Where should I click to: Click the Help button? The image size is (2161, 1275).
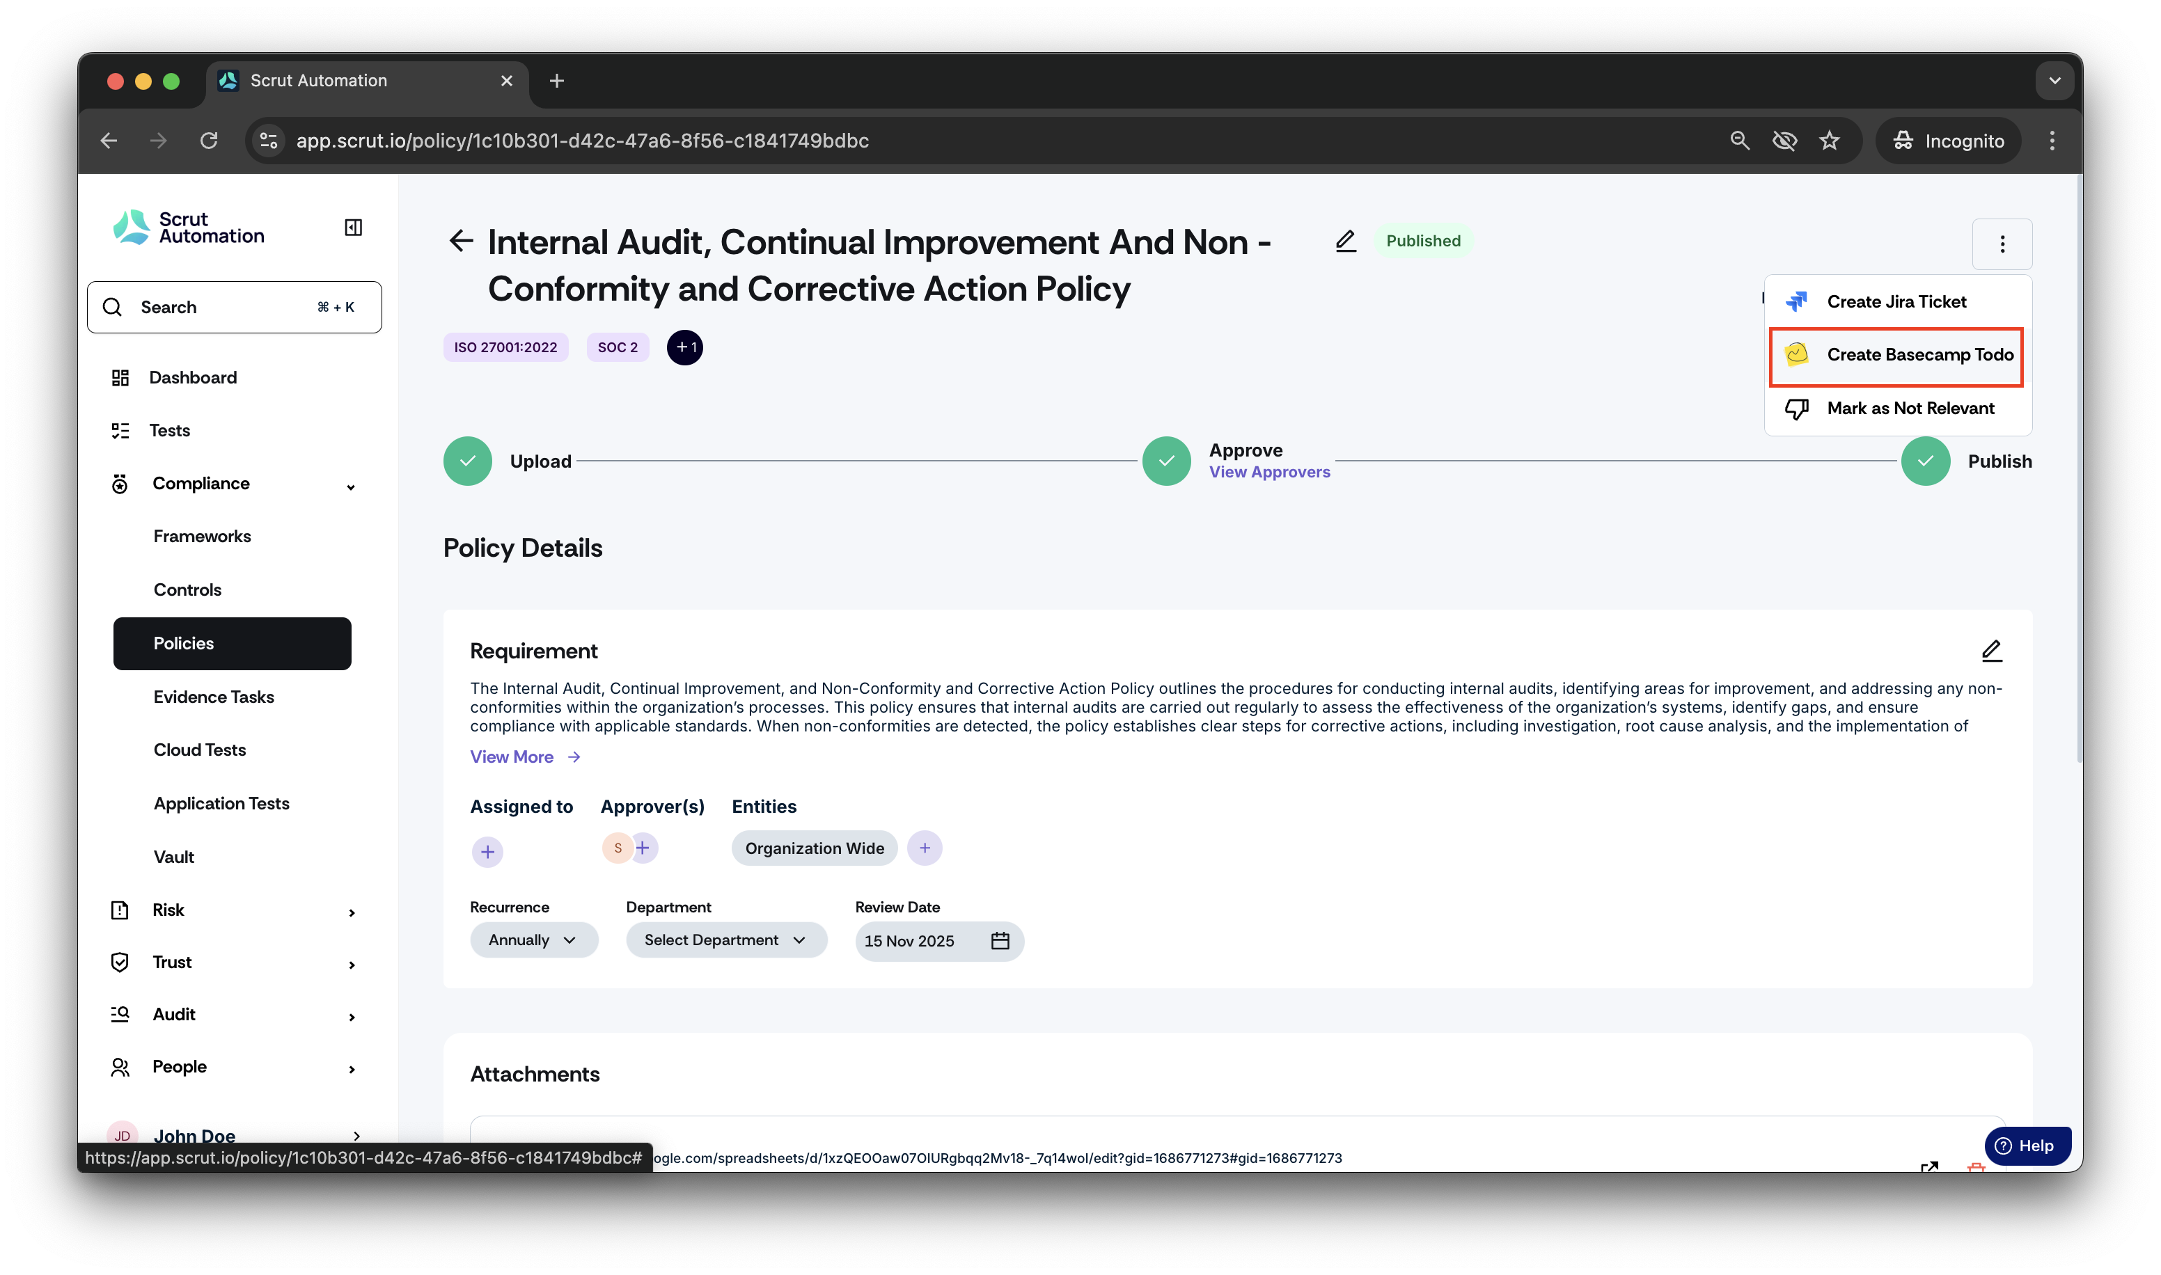[x=2026, y=1146]
